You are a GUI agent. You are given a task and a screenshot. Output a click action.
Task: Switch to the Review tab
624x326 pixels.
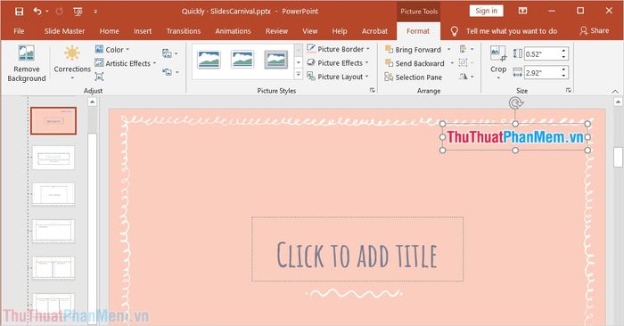(276, 31)
